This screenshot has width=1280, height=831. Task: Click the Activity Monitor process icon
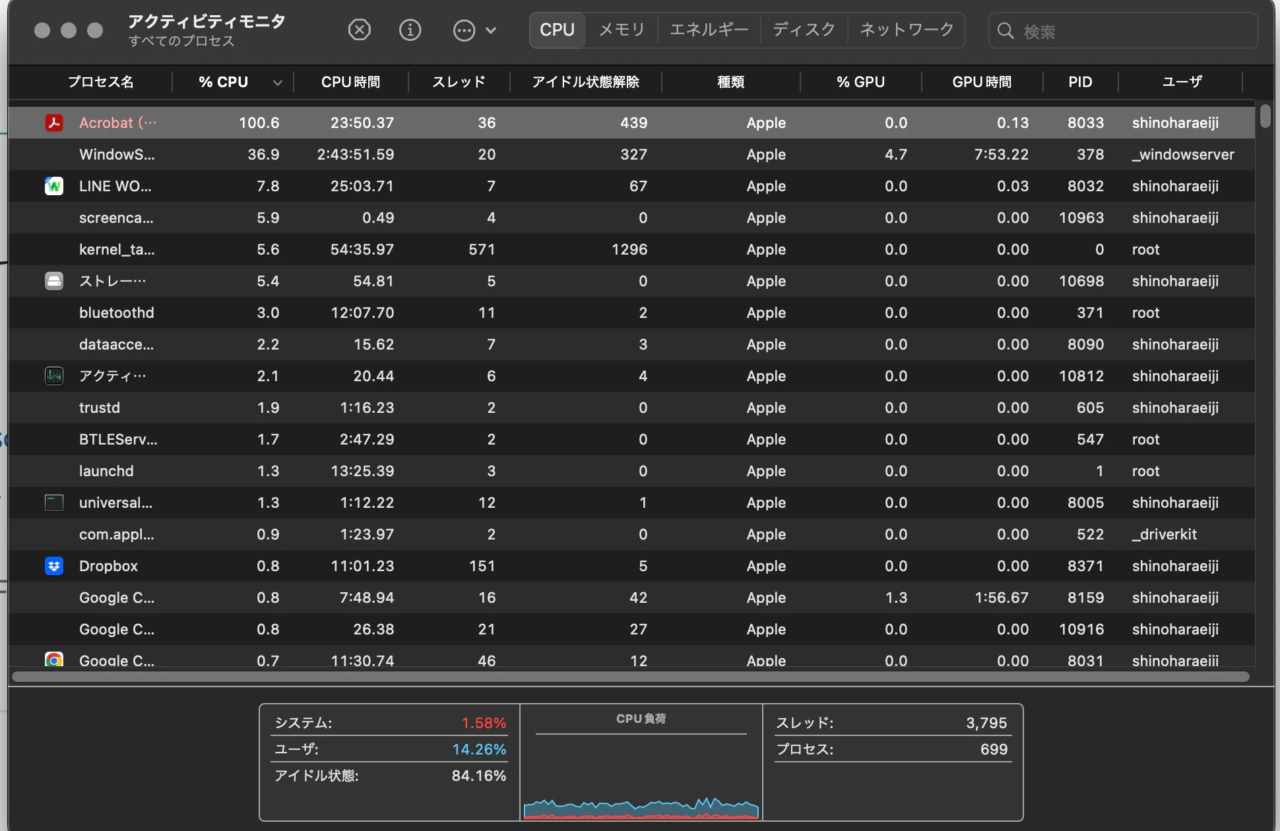(54, 377)
